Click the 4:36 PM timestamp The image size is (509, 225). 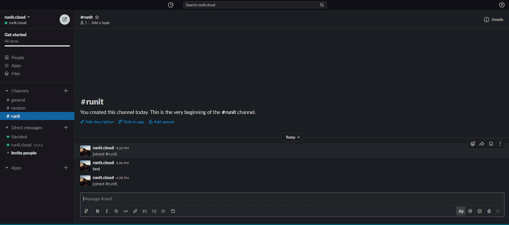click(x=122, y=163)
